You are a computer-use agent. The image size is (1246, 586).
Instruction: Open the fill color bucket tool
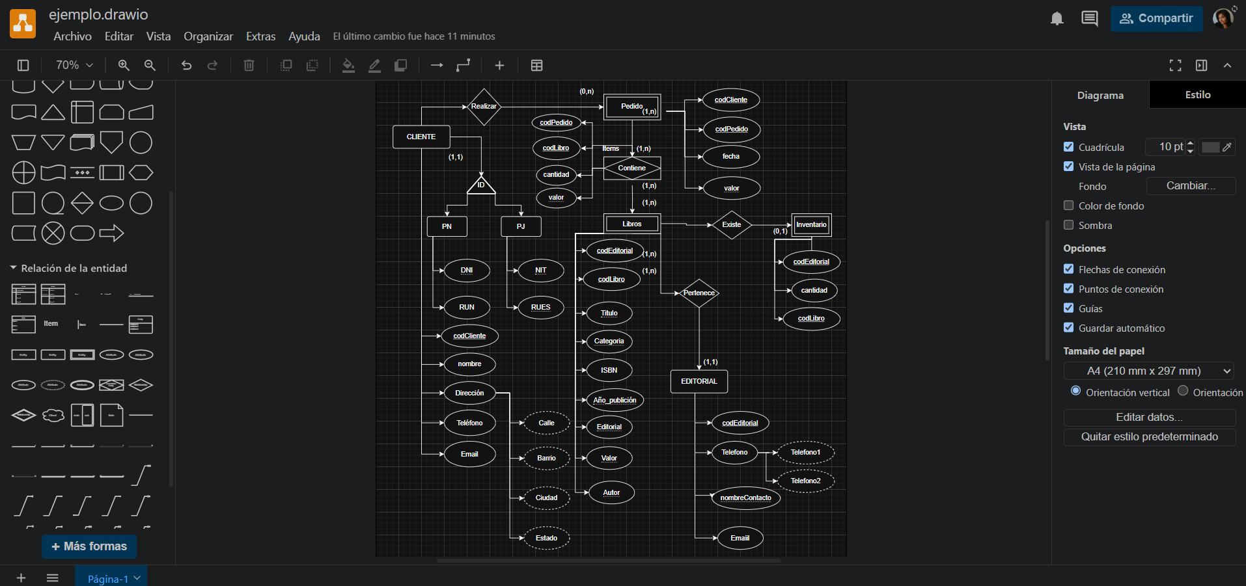[348, 65]
